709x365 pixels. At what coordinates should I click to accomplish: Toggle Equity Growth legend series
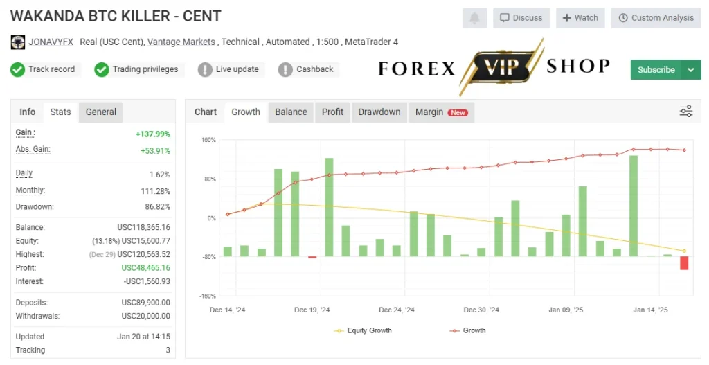363,330
